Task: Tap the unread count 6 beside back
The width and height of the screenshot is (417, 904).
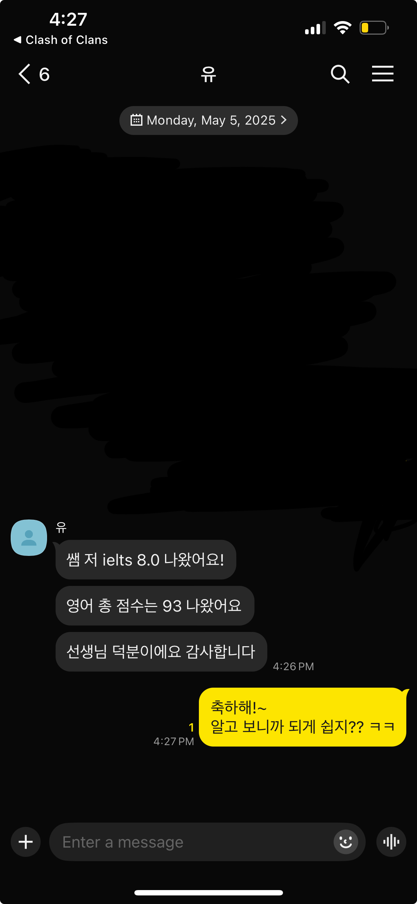Action: [x=44, y=74]
